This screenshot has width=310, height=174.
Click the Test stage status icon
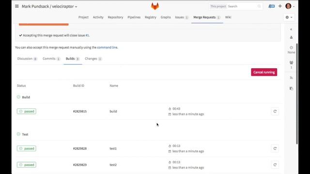[18, 134]
